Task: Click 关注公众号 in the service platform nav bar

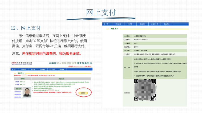Action: tap(52, 69)
